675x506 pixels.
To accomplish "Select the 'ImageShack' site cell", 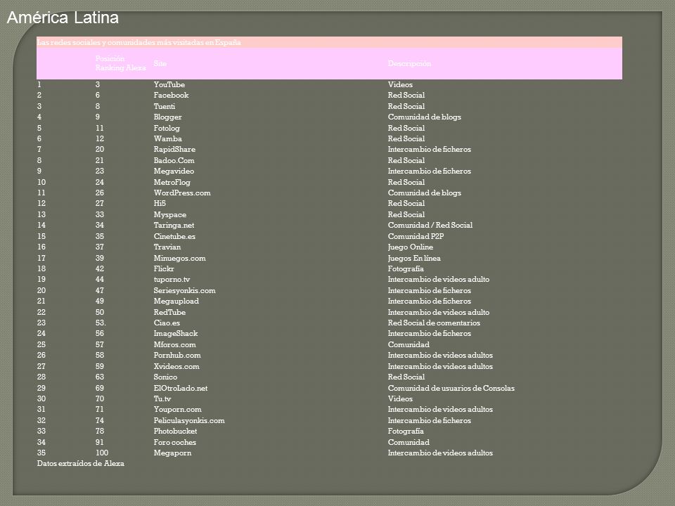I will tap(176, 333).
